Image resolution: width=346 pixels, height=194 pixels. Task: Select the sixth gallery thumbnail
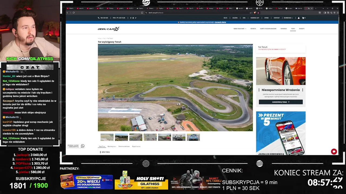179,137
